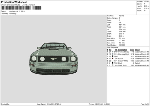Click stitch count 7242 in Black row
Image resolution: width=150 pixels, height=106 pixels.
pyautogui.click(x=115, y=63)
